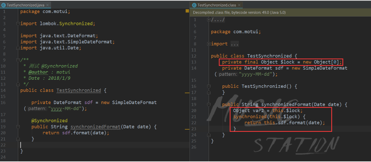Click the @Synchronized annotation above the method
The height and width of the screenshot is (162, 371).
(x=49, y=120)
